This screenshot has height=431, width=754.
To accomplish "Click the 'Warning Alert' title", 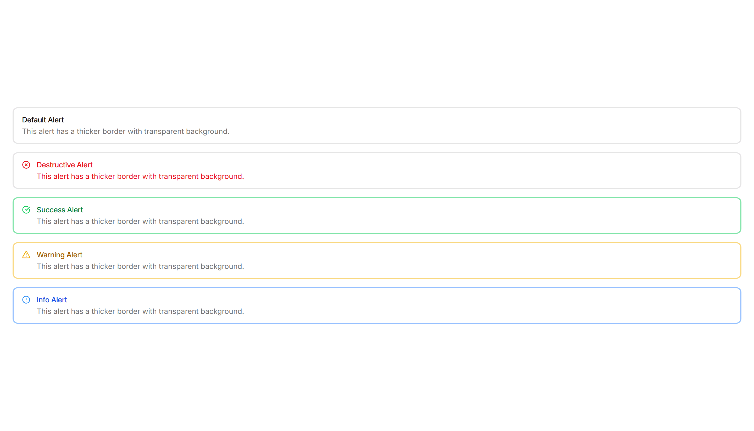I will [59, 255].
